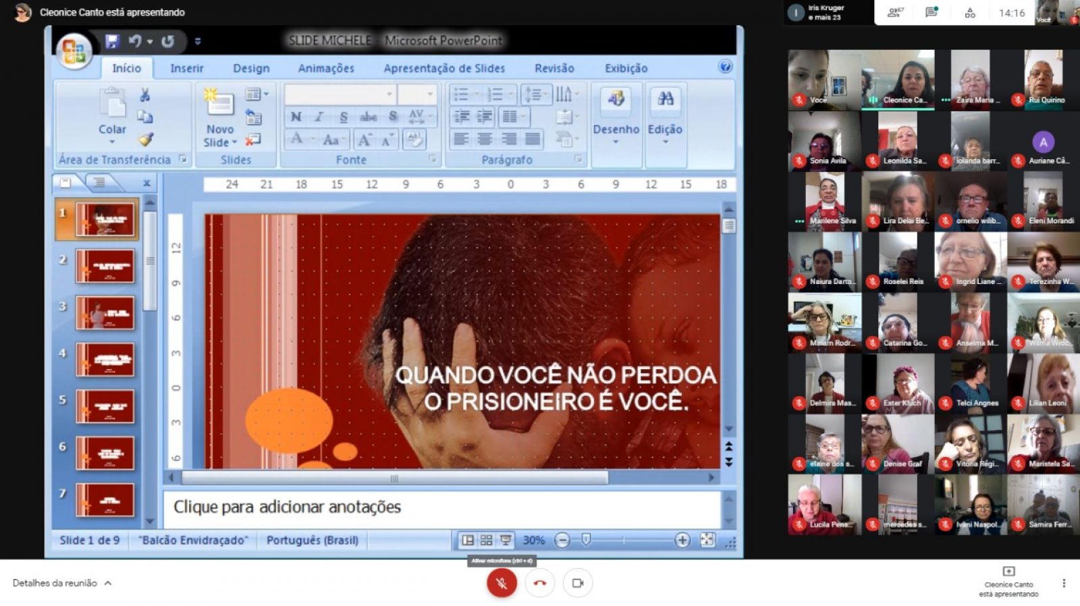Select slide 4 thumbnail

point(105,359)
